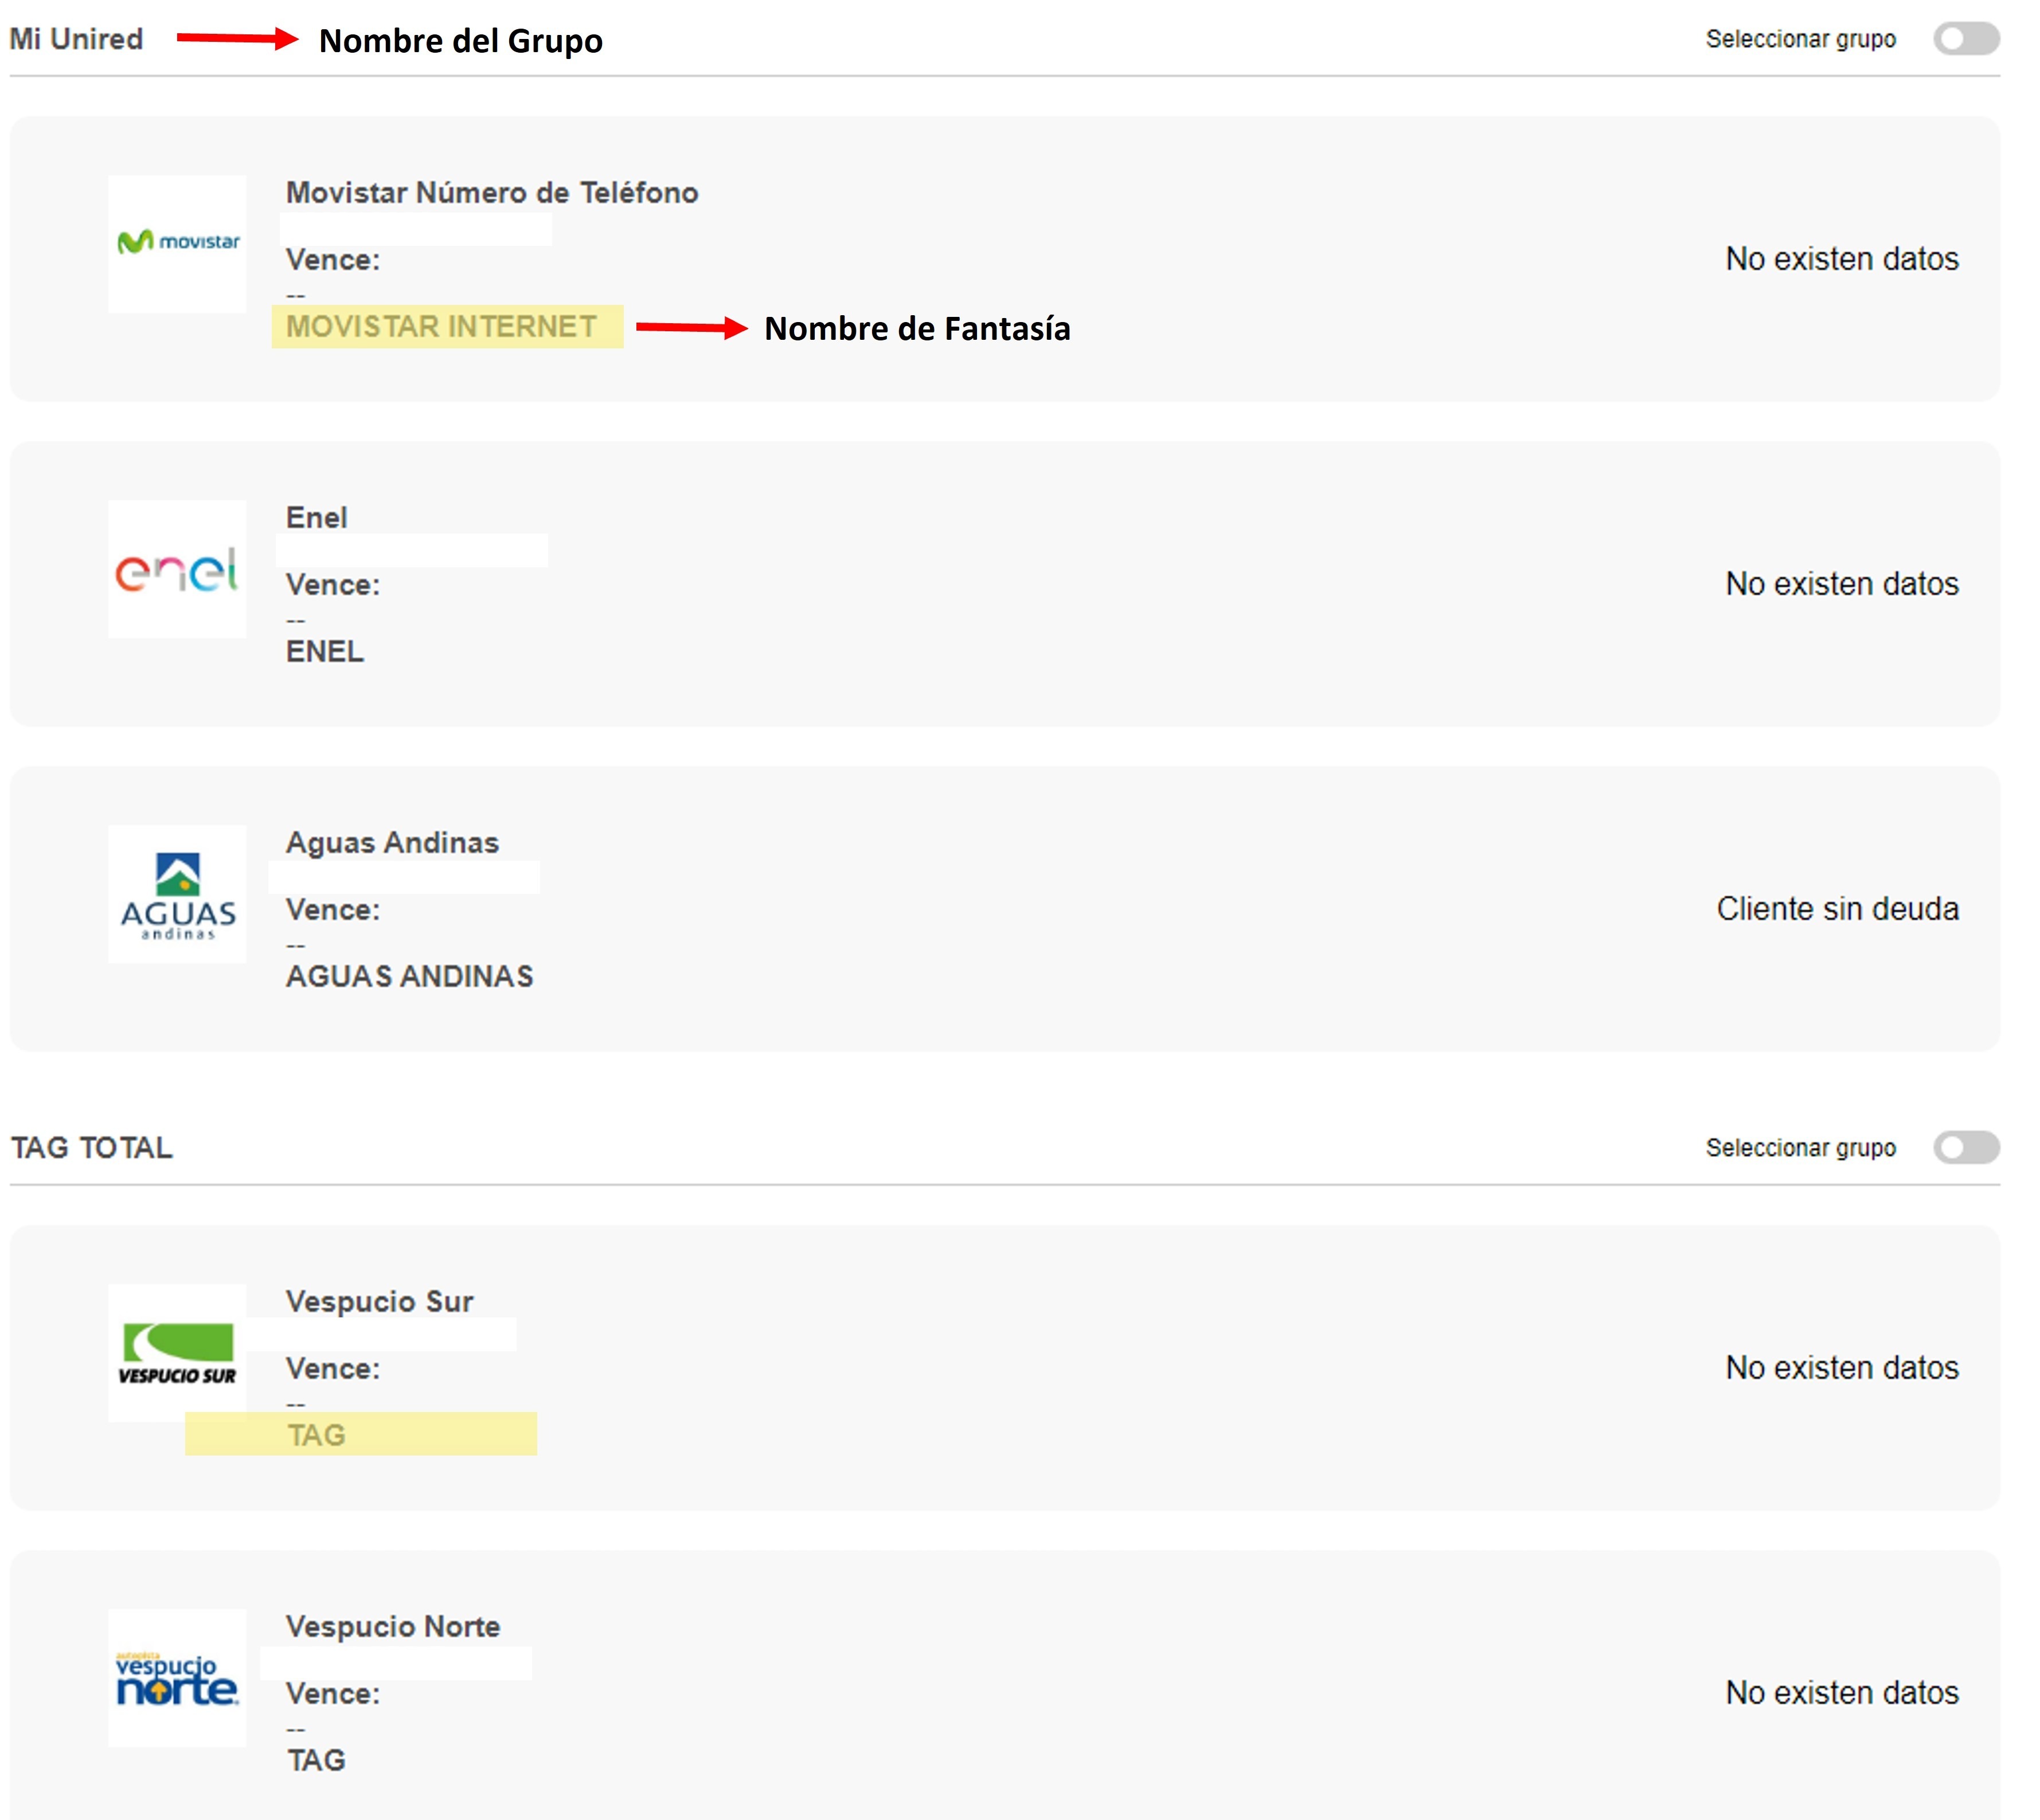Click the Mi Unired group name
Screen dimensions: 2040x1820
pos(76,39)
